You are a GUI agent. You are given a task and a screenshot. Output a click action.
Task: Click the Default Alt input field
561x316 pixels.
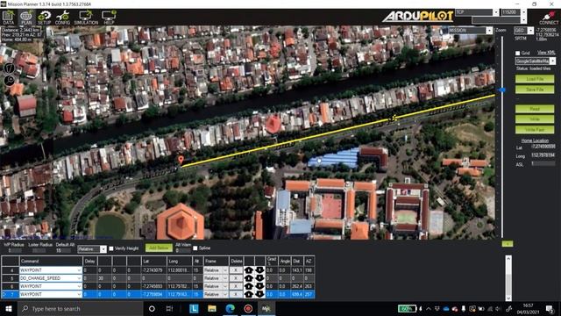(63, 251)
